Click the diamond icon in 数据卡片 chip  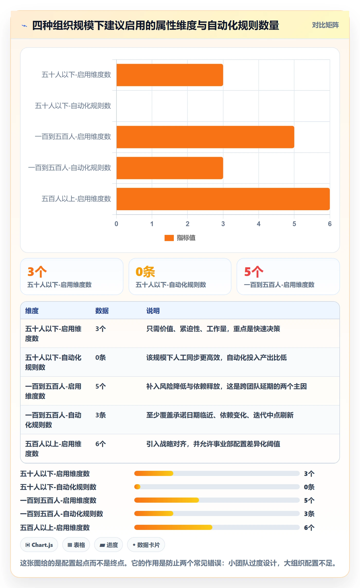134,545
